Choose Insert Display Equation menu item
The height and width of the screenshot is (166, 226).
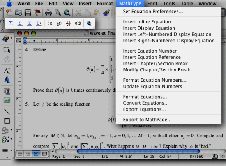(x=169, y=28)
